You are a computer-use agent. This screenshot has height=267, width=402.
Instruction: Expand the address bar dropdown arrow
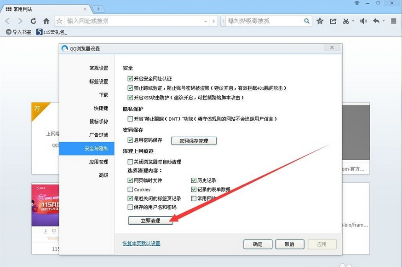pyautogui.click(x=206, y=21)
